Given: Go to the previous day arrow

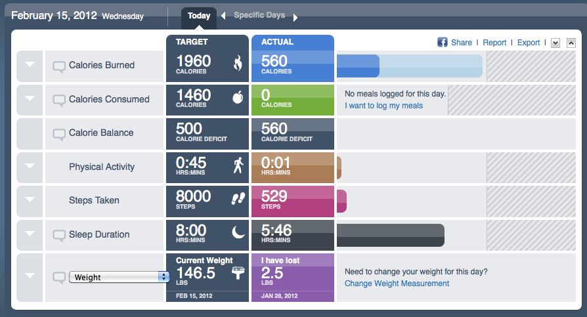Looking at the screenshot, I should click(x=223, y=16).
